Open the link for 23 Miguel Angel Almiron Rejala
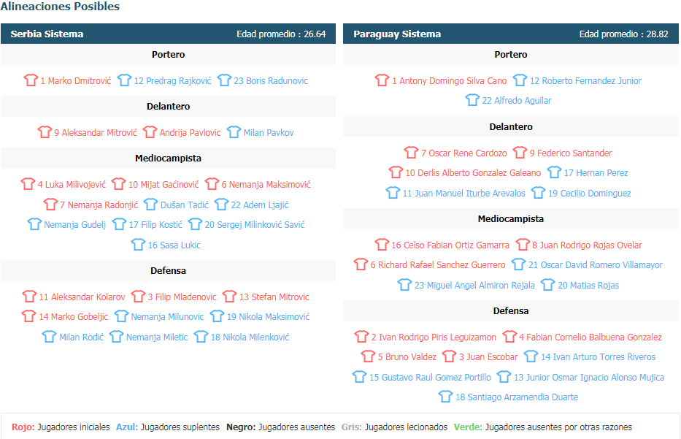Image resolution: width=681 pixels, height=439 pixels. [x=474, y=285]
